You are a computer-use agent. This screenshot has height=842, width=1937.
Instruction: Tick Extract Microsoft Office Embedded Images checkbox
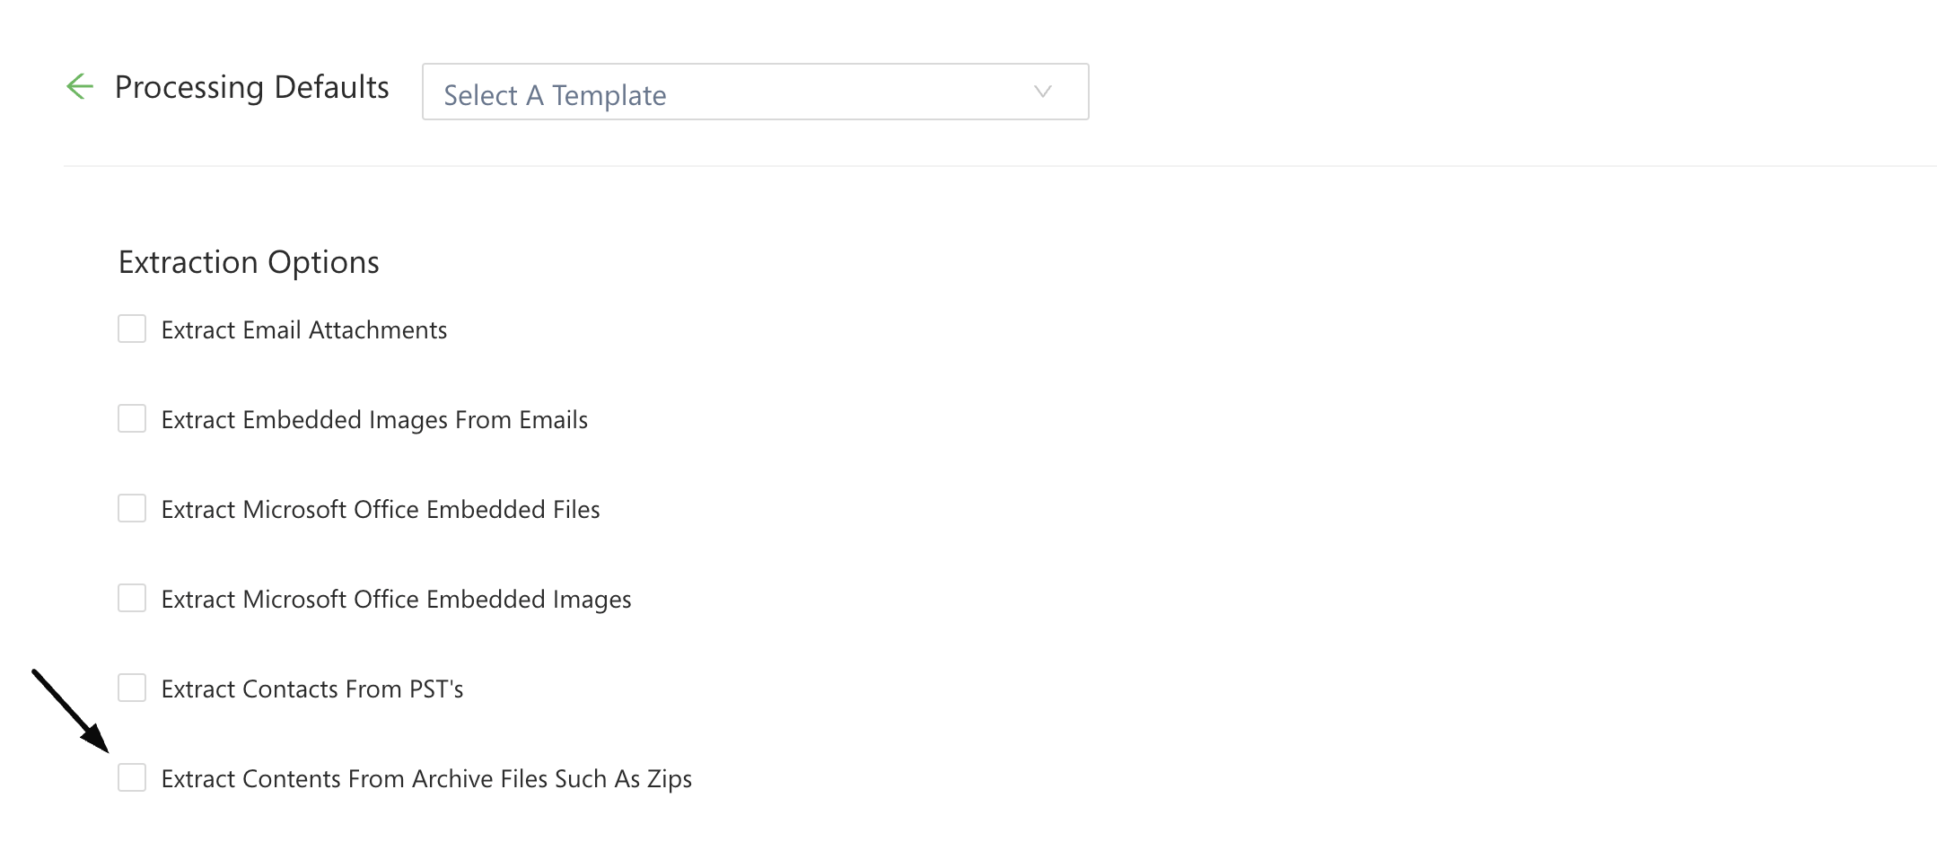[132, 598]
